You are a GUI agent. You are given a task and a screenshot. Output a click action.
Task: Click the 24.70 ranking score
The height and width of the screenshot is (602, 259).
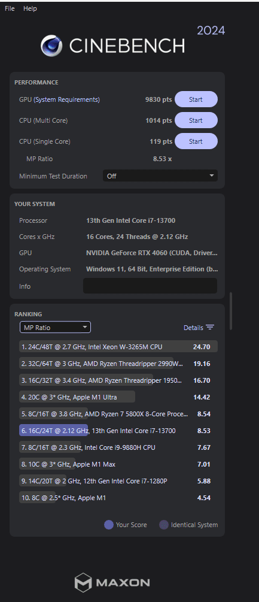point(202,347)
